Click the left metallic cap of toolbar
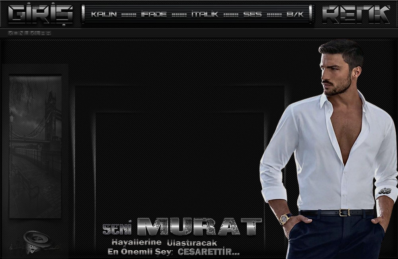The image size is (398, 259). coord(83,14)
